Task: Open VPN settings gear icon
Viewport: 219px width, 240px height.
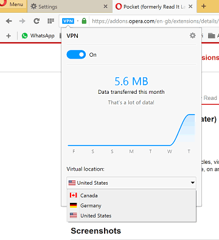Action: 192,35
